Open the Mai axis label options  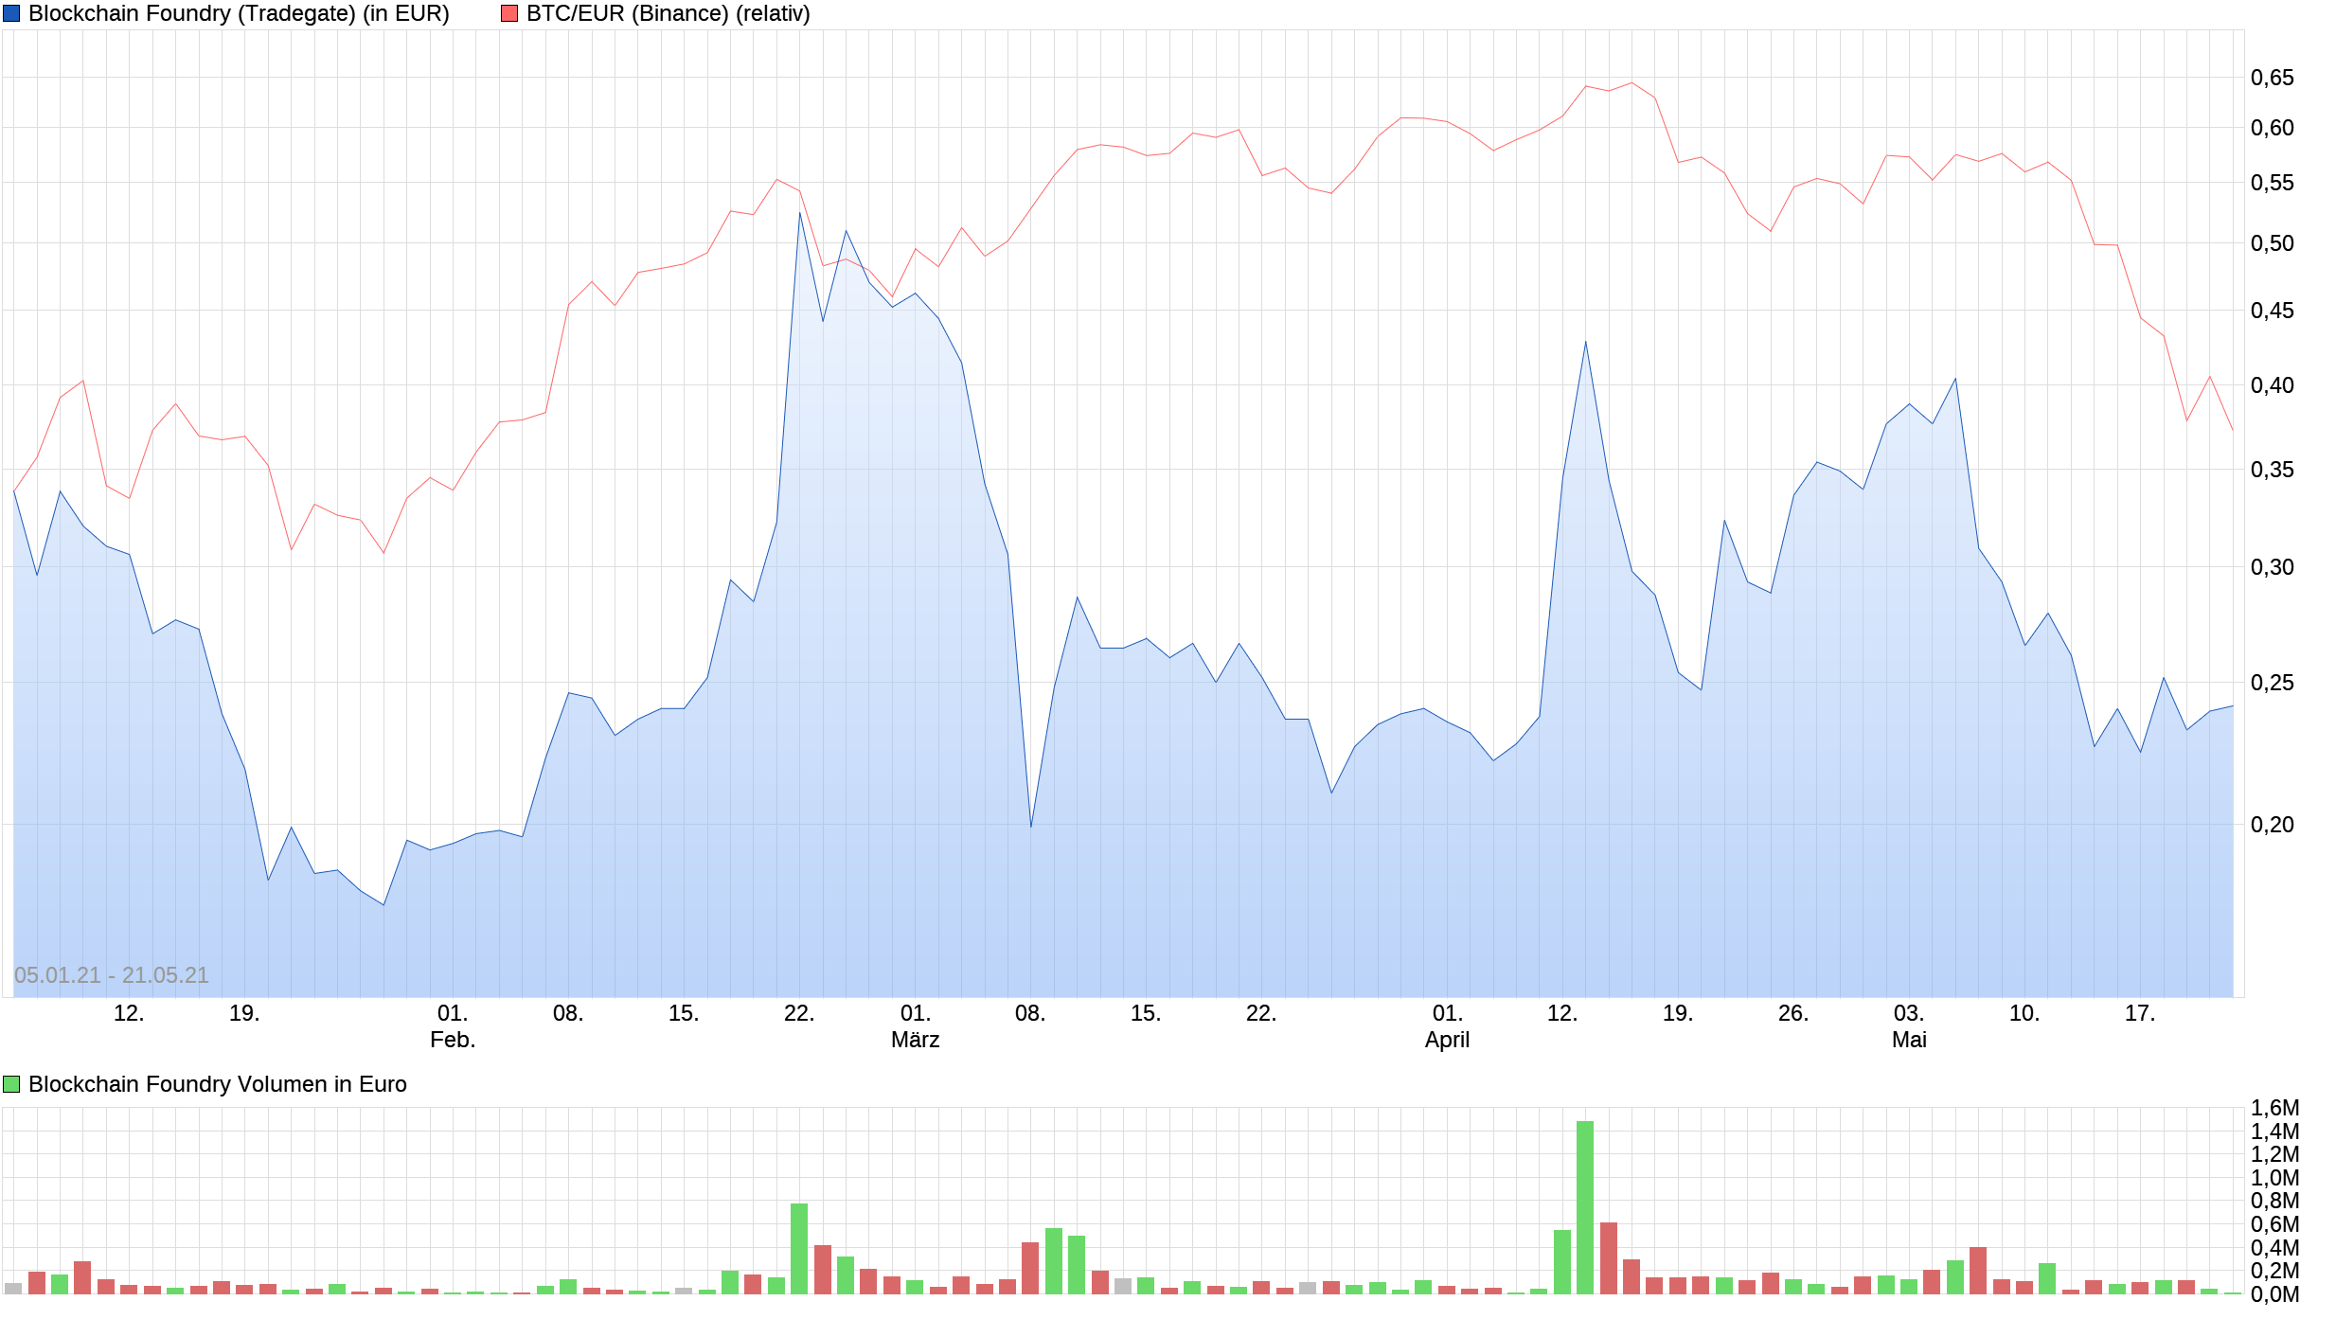pos(1909,1039)
